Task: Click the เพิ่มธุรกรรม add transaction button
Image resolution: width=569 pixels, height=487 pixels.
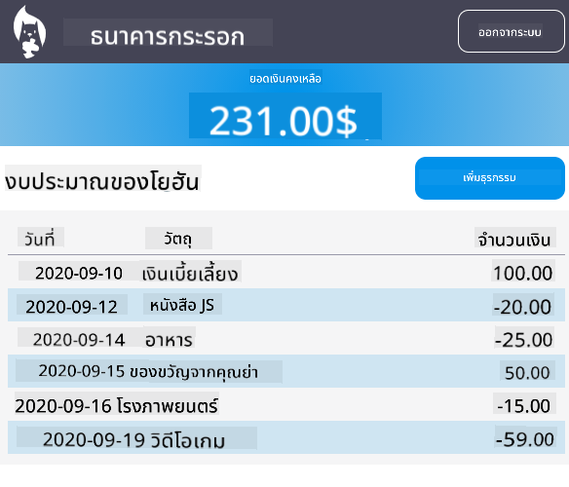Action: [x=489, y=178]
